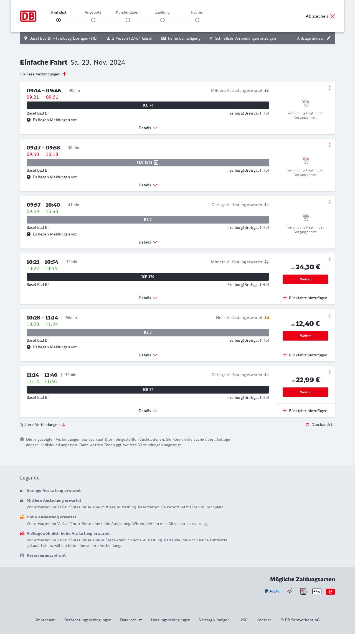Open the Impressum footer link
This screenshot has width=355, height=634.
45,620
